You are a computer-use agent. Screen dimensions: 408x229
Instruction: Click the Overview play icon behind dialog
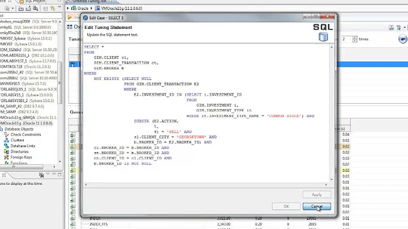70,17
